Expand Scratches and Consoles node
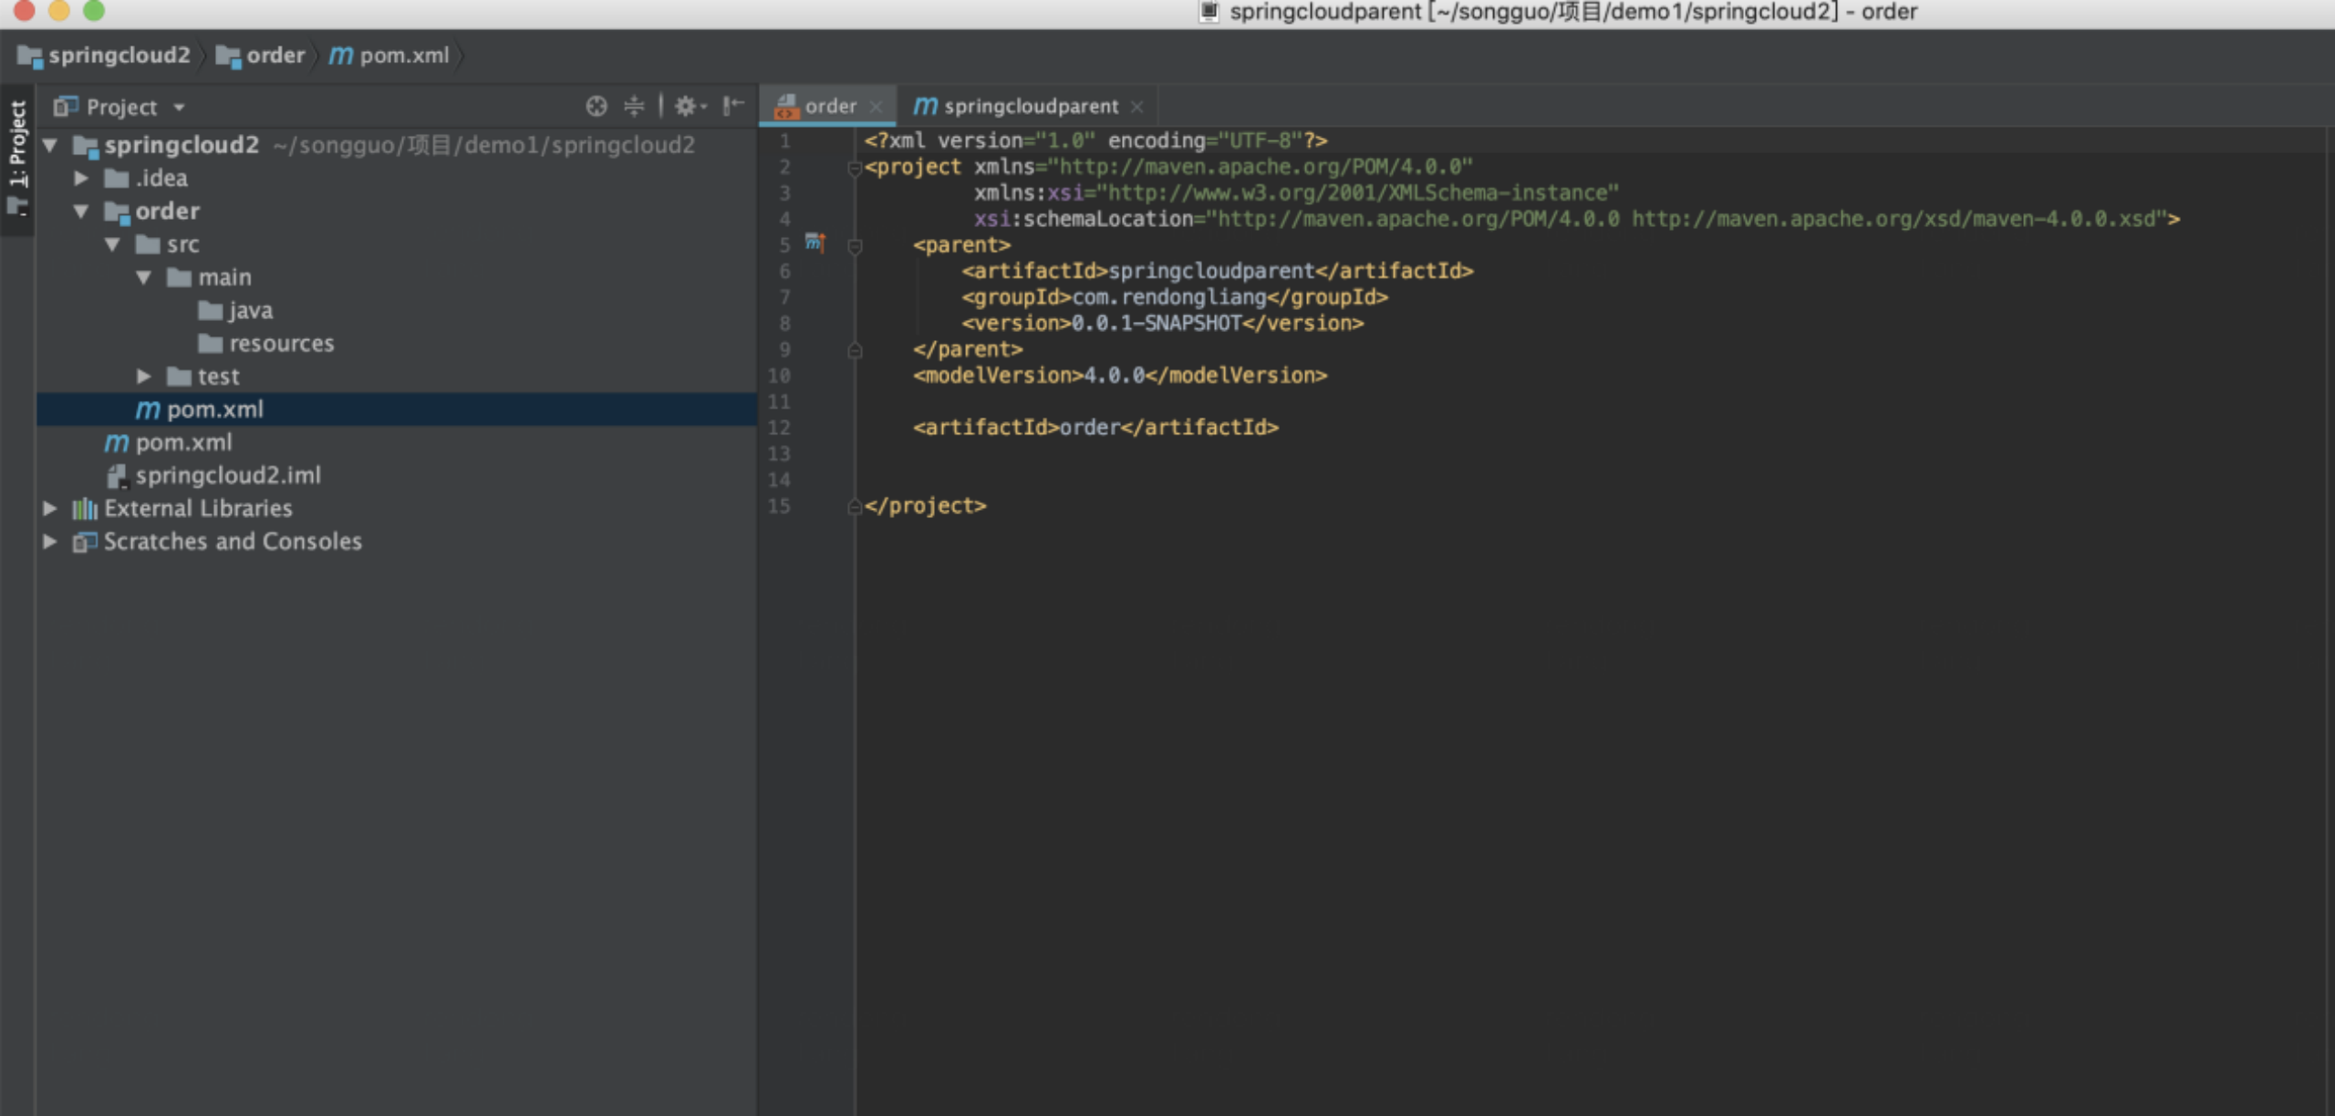Image resolution: width=2335 pixels, height=1116 pixels. 50,542
